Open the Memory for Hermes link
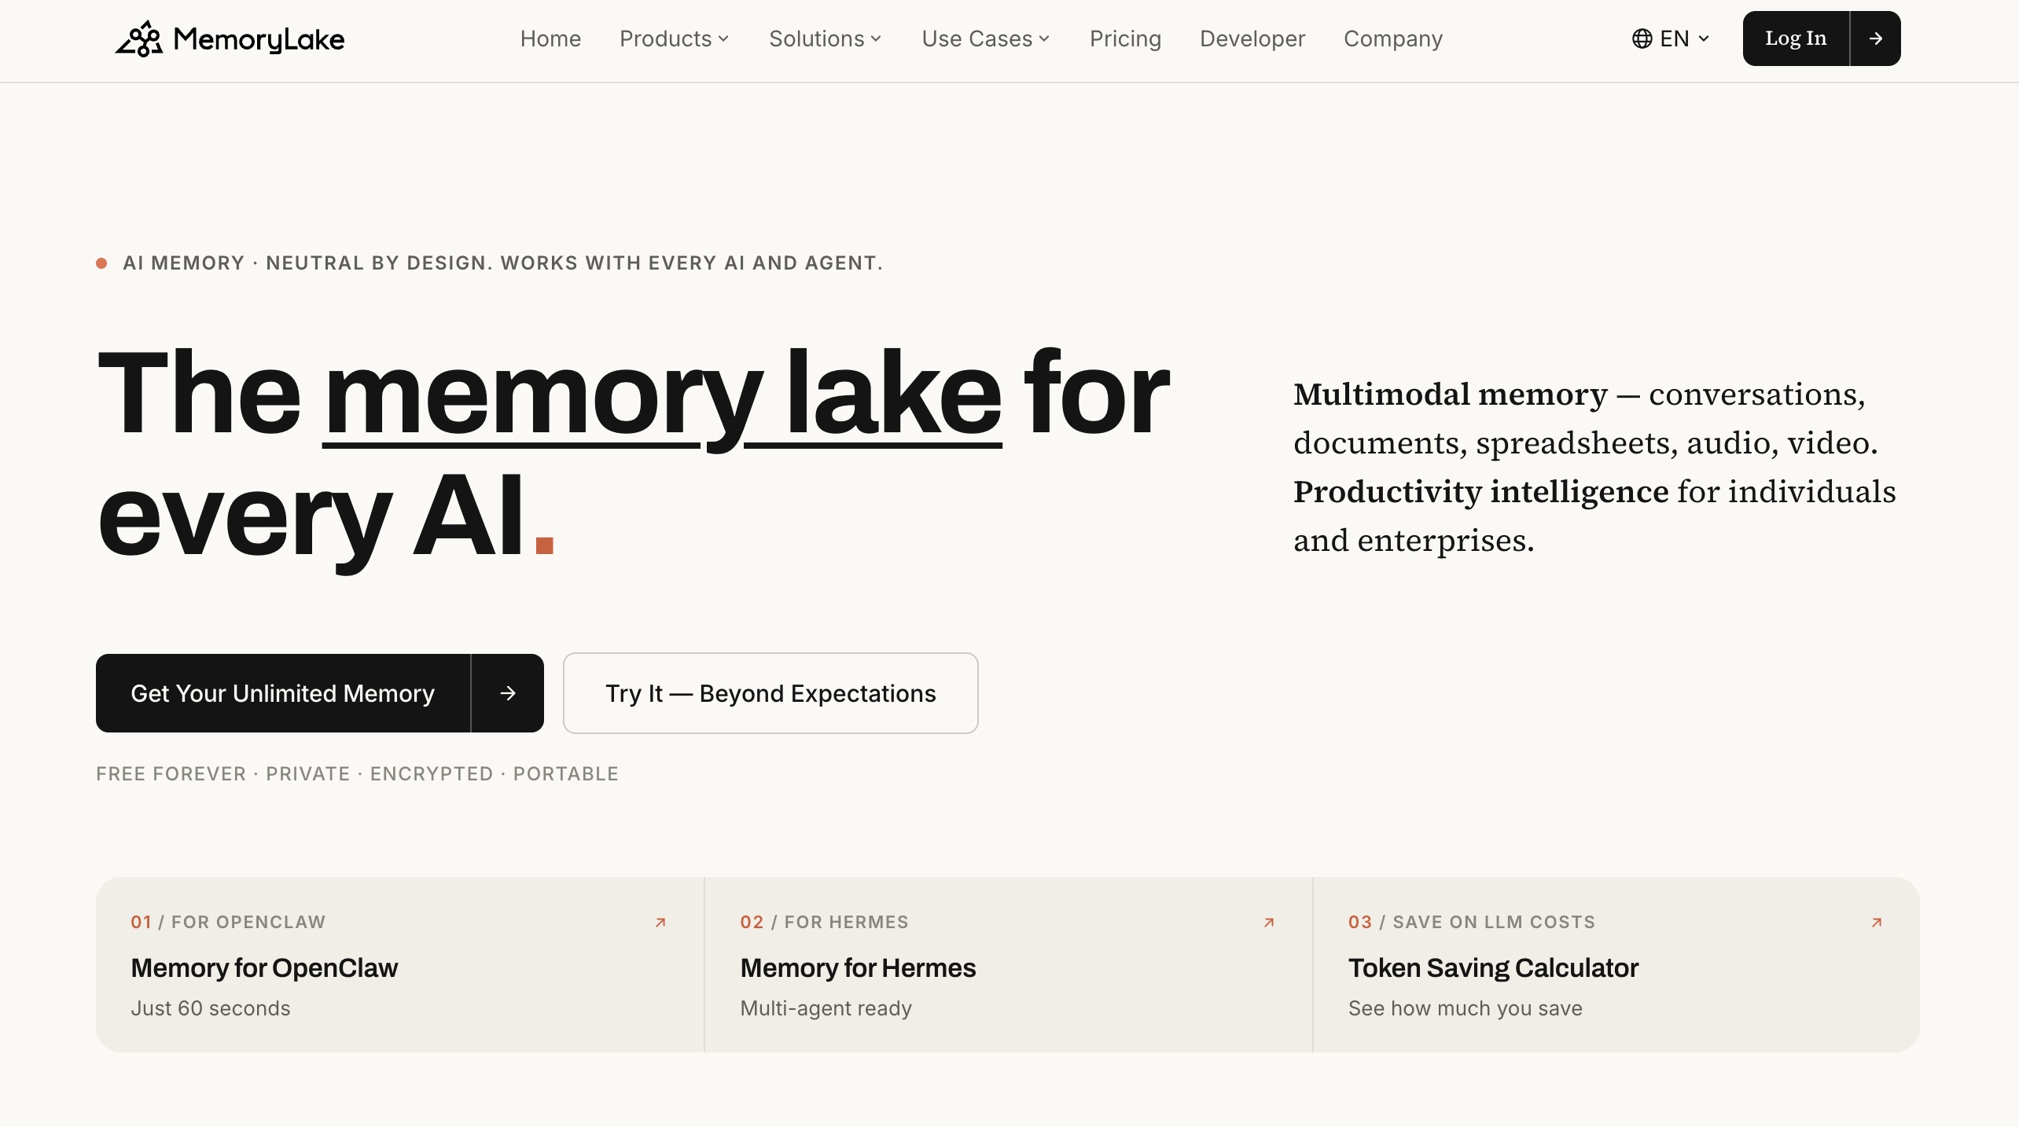Viewport: 2019px width, 1127px height. pos(858,967)
